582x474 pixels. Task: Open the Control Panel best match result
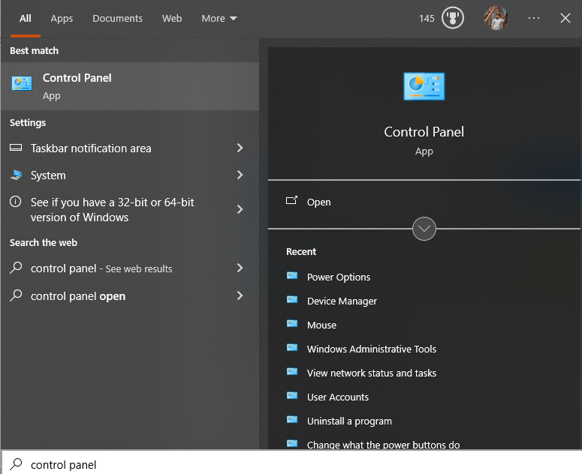click(129, 86)
